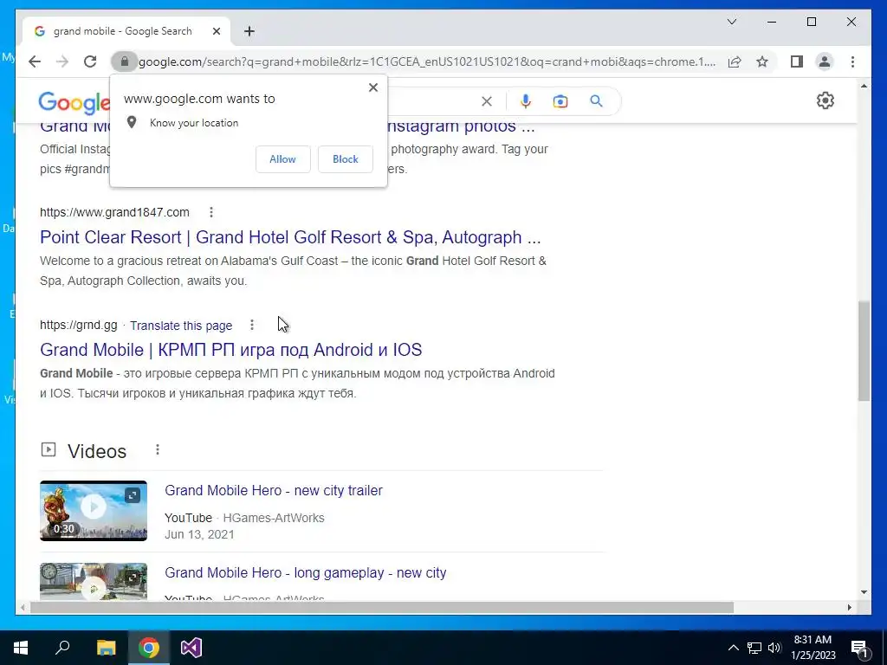Open a new tab
This screenshot has height=665, width=887.
tap(249, 31)
